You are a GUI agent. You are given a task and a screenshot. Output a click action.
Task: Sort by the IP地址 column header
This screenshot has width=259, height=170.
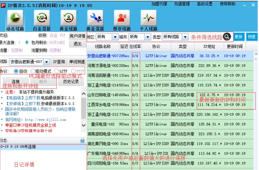(x=209, y=47)
